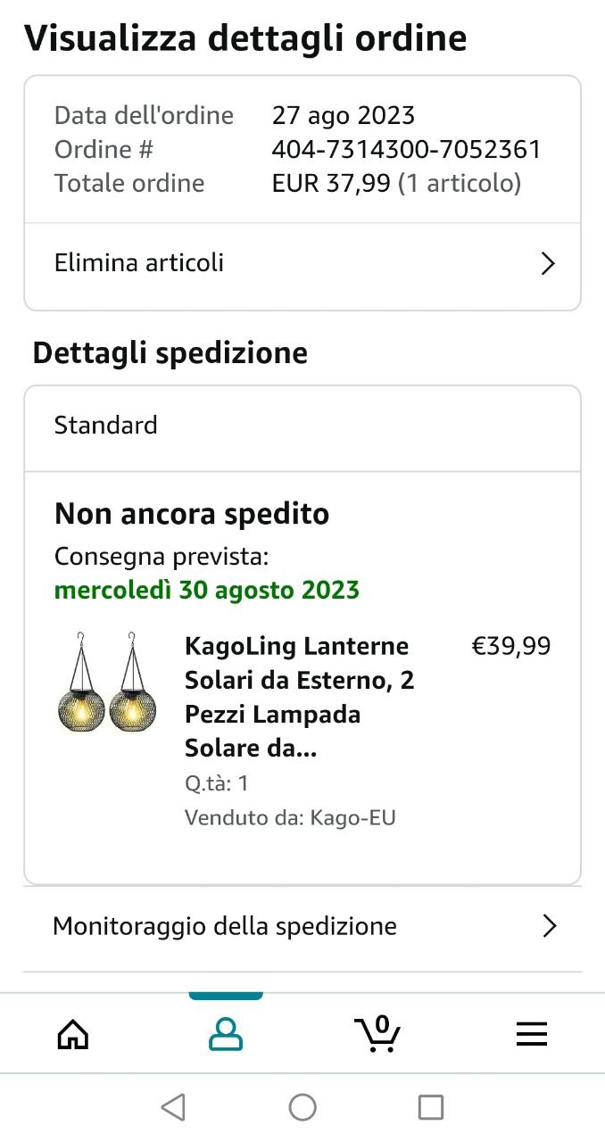Tap the delivery date mercoledì 30 agosto 2023

[x=207, y=590]
